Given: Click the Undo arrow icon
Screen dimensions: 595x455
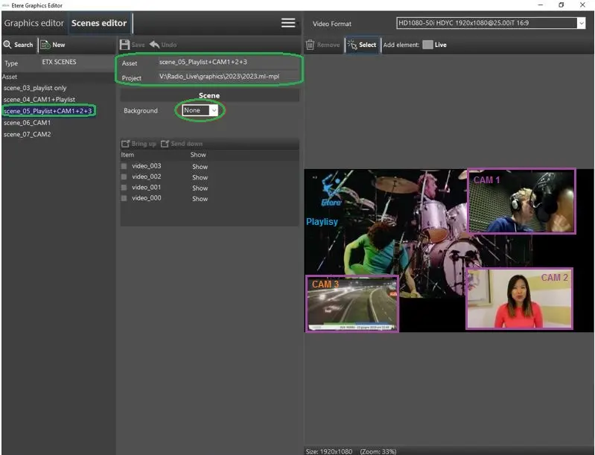Looking at the screenshot, I should click(155, 45).
